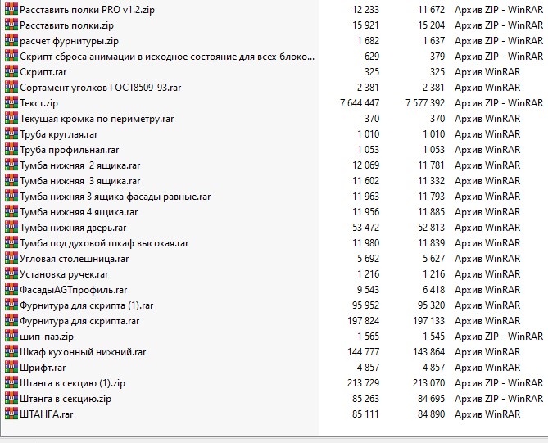548x443 pixels.
Task: Select the archive icon for Угловая столешница.rar
Action: 11,259
